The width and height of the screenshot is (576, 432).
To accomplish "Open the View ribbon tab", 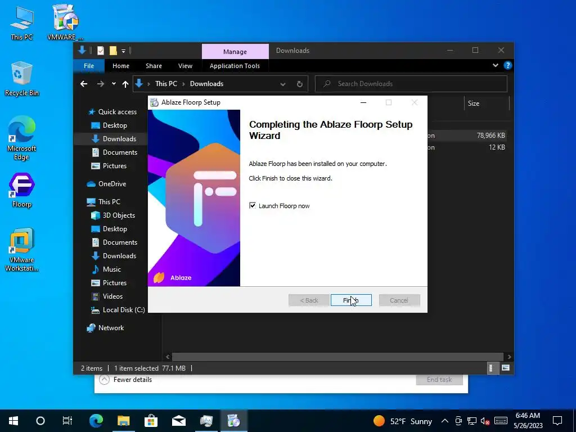I will coord(185,66).
